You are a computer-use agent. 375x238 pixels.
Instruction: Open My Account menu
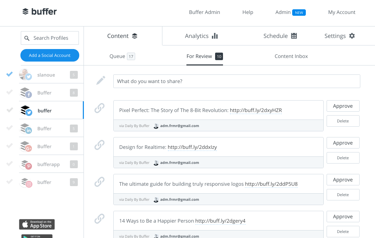[x=342, y=12]
